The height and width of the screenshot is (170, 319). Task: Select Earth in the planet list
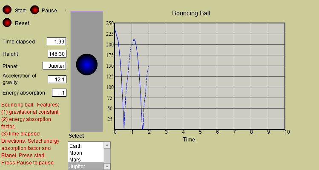click(x=86, y=146)
